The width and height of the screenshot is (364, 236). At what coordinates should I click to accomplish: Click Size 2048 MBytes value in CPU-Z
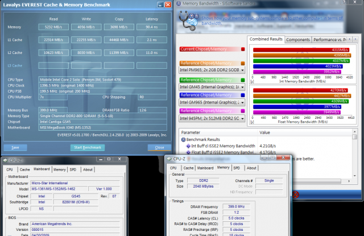coord(203,187)
